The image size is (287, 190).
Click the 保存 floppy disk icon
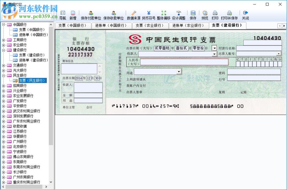pos(193,15)
